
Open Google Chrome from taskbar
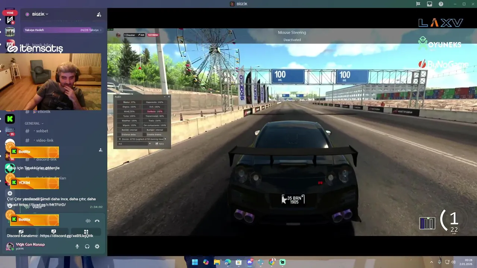pos(272,262)
